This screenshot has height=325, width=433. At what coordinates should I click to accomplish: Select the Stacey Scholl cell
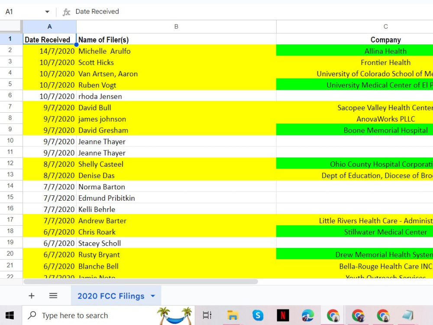[x=176, y=243]
